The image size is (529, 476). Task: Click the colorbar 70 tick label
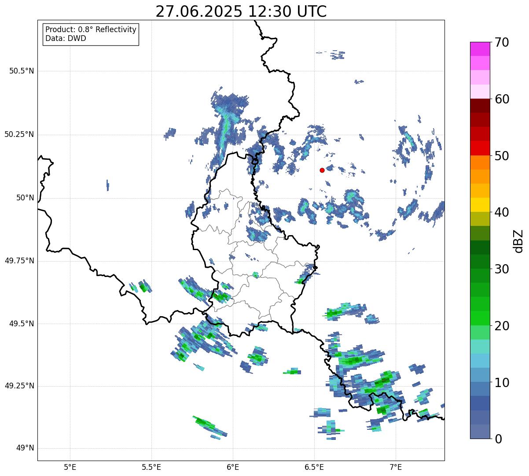[x=502, y=42]
